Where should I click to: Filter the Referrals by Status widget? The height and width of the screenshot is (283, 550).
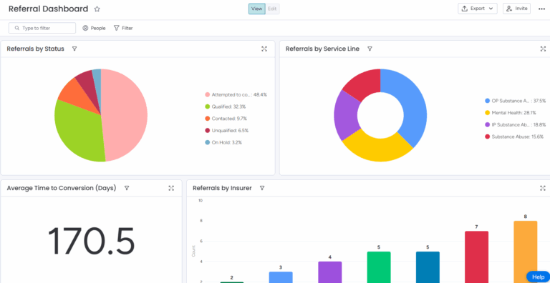coord(74,49)
